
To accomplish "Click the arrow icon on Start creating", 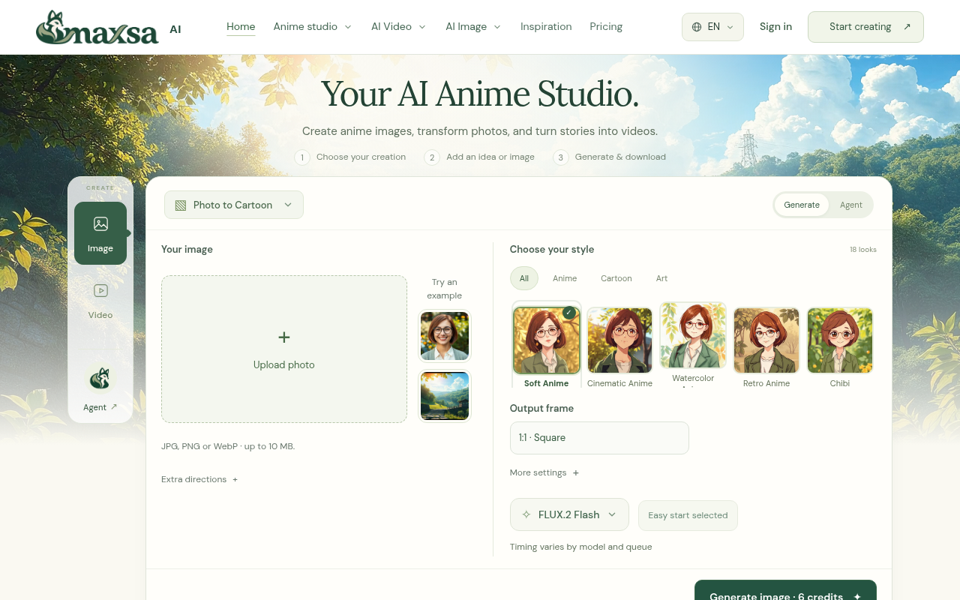I will click(x=907, y=27).
